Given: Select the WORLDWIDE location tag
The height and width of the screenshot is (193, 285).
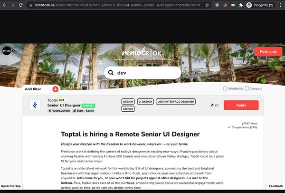Looking at the screenshot, I should [59, 111].
